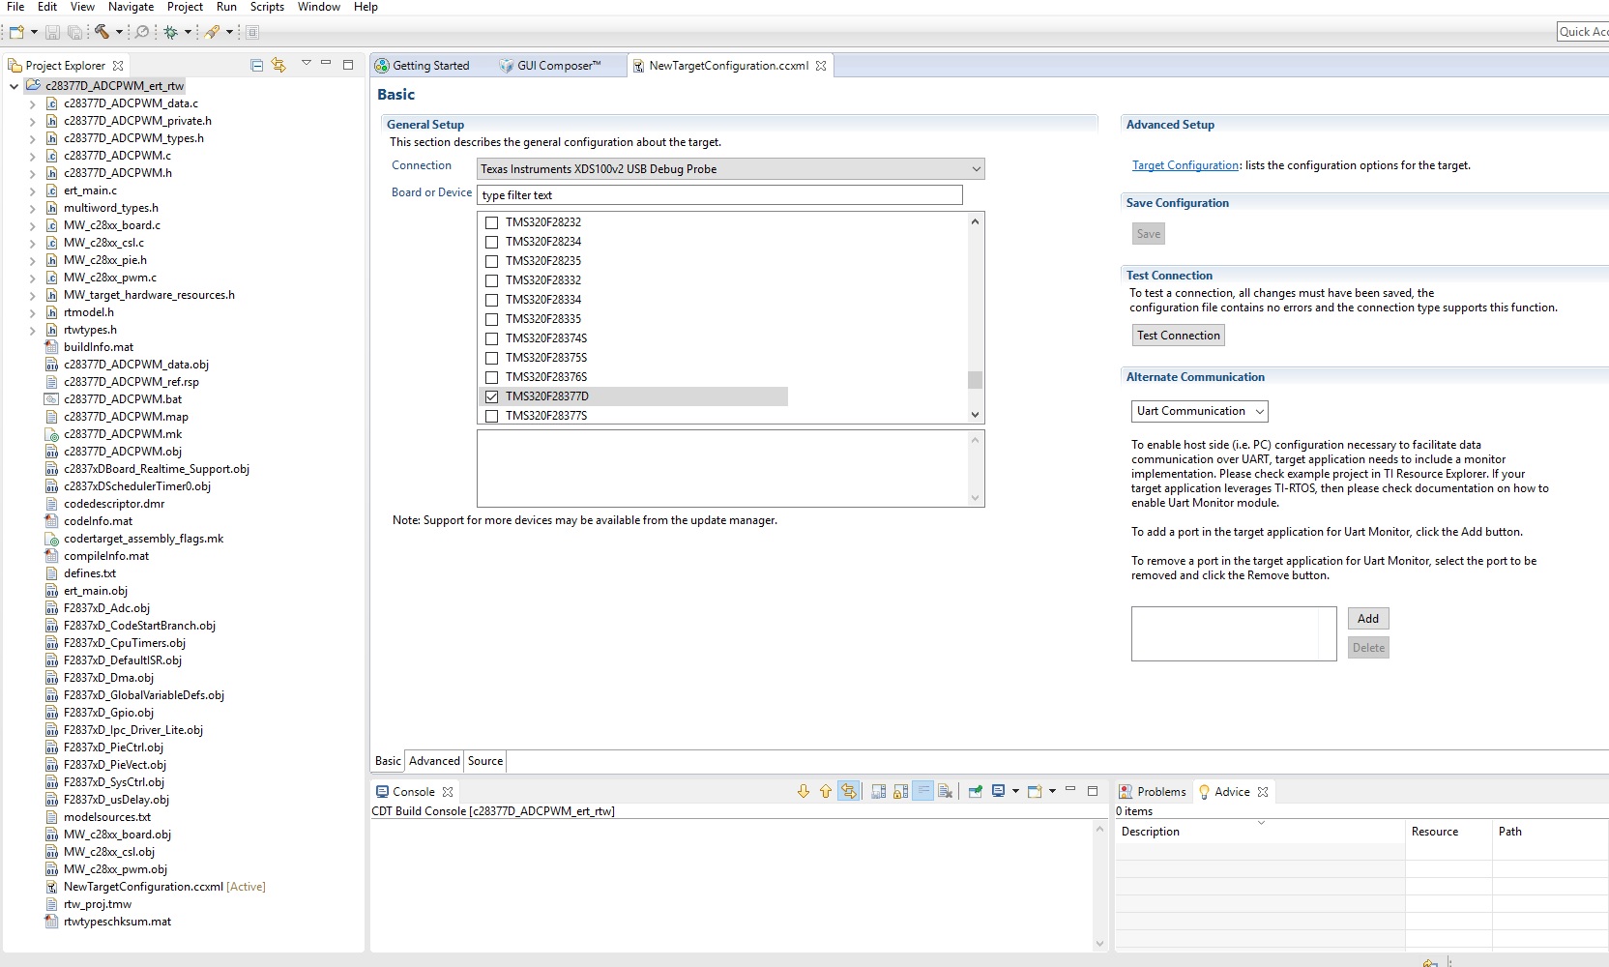Enable Scroll Lock in the Console toolbar
This screenshot has width=1609, height=967.
pyautogui.click(x=899, y=791)
